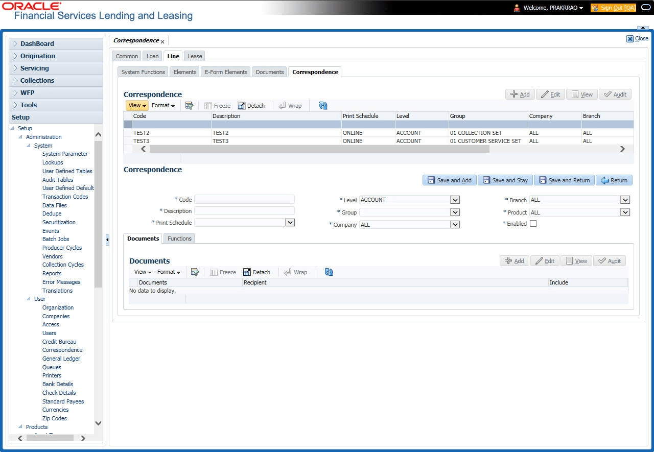The width and height of the screenshot is (654, 452).
Task: Expand the Branch dropdown
Action: pyautogui.click(x=624, y=200)
